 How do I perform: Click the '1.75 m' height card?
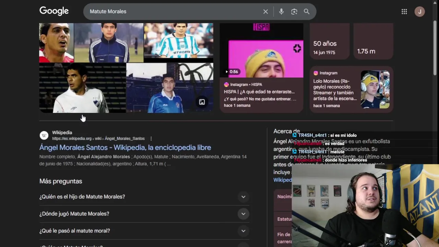[x=373, y=41]
